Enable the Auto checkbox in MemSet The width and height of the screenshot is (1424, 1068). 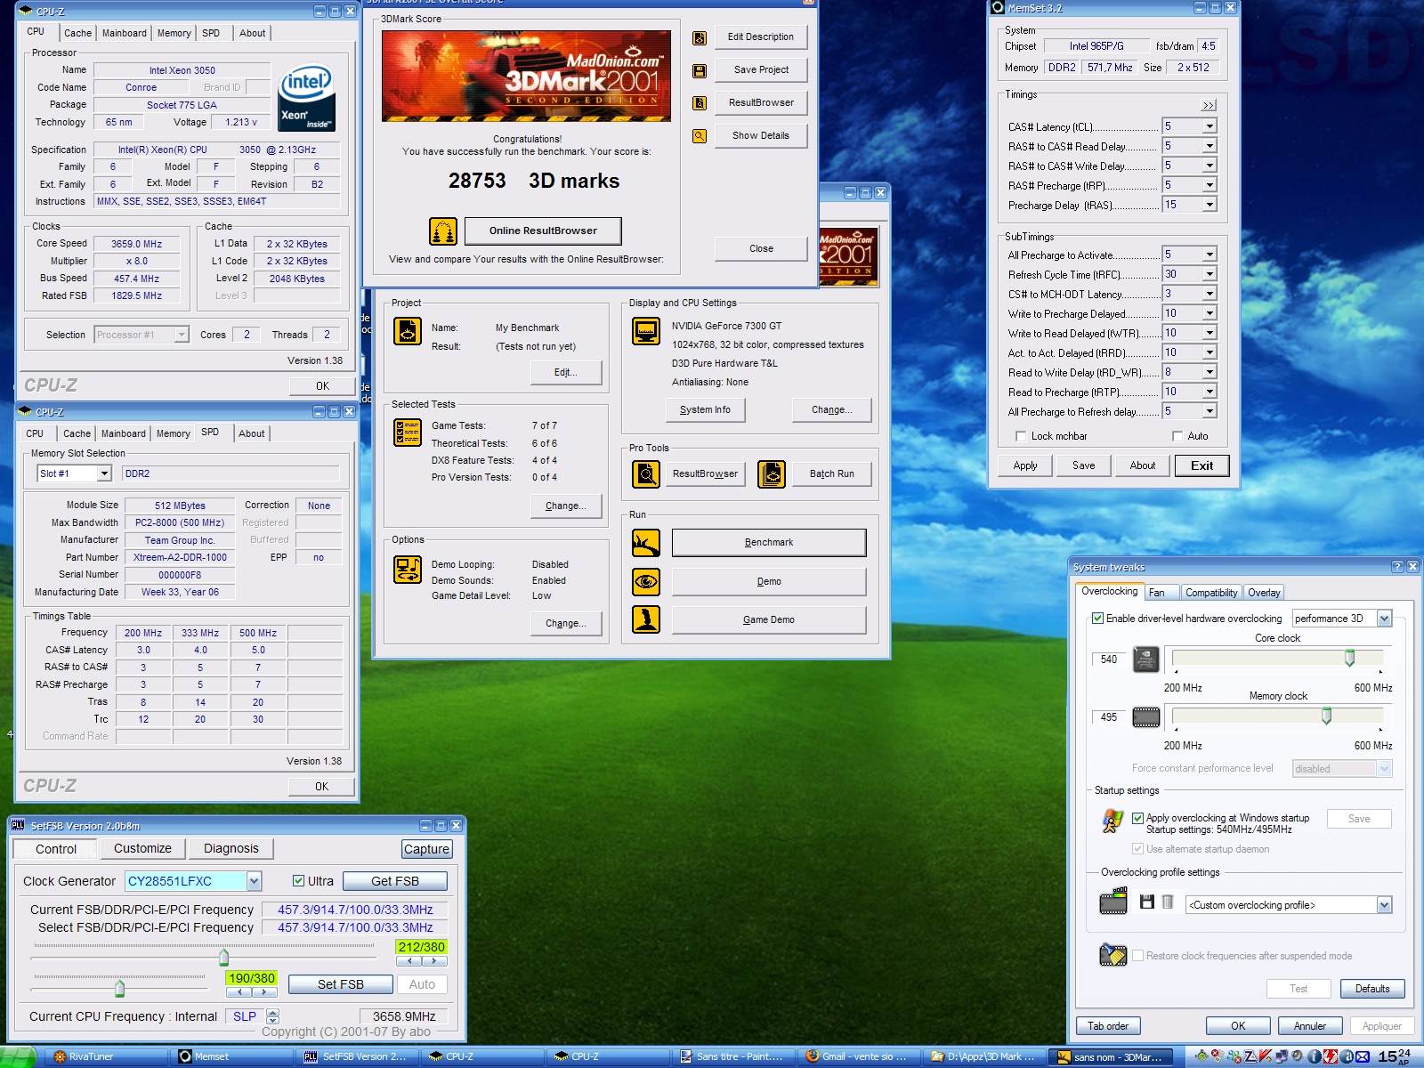point(1177,436)
